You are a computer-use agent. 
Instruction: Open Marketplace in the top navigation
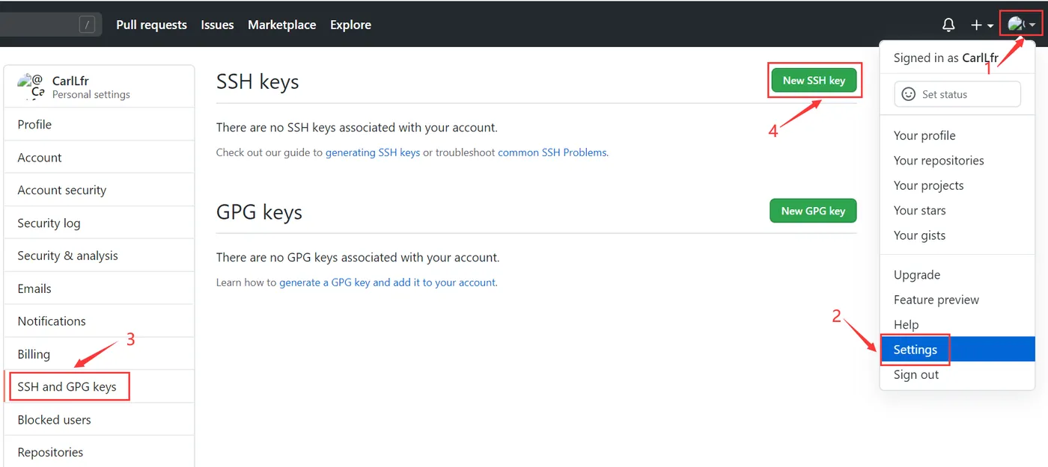point(281,25)
